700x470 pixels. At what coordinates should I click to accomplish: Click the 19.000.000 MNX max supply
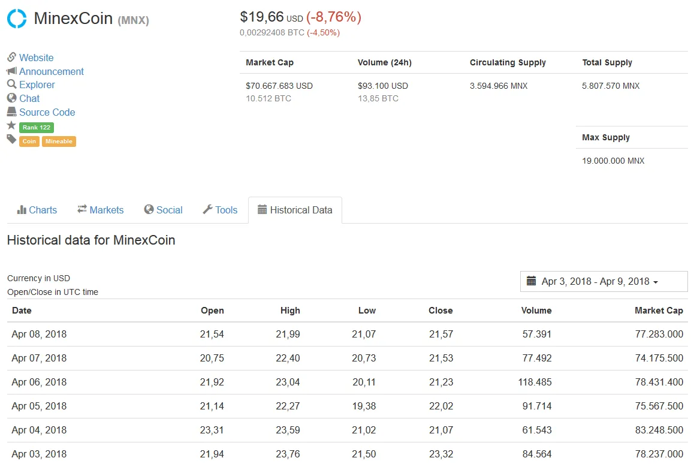click(x=613, y=161)
